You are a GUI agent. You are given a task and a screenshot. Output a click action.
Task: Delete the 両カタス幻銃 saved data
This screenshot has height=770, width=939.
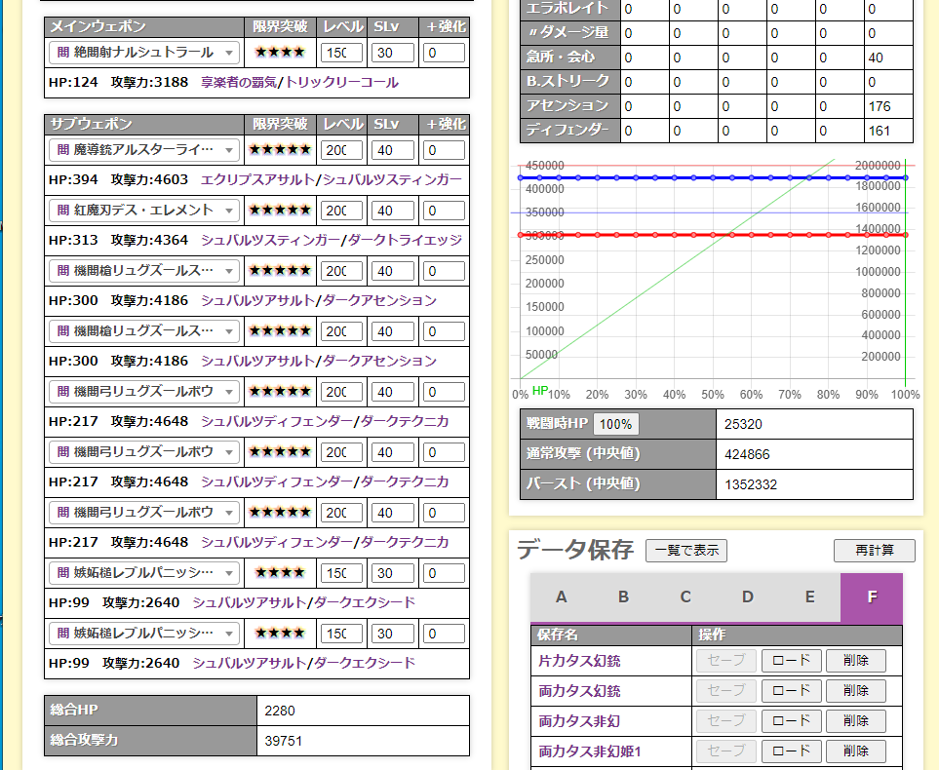(856, 690)
